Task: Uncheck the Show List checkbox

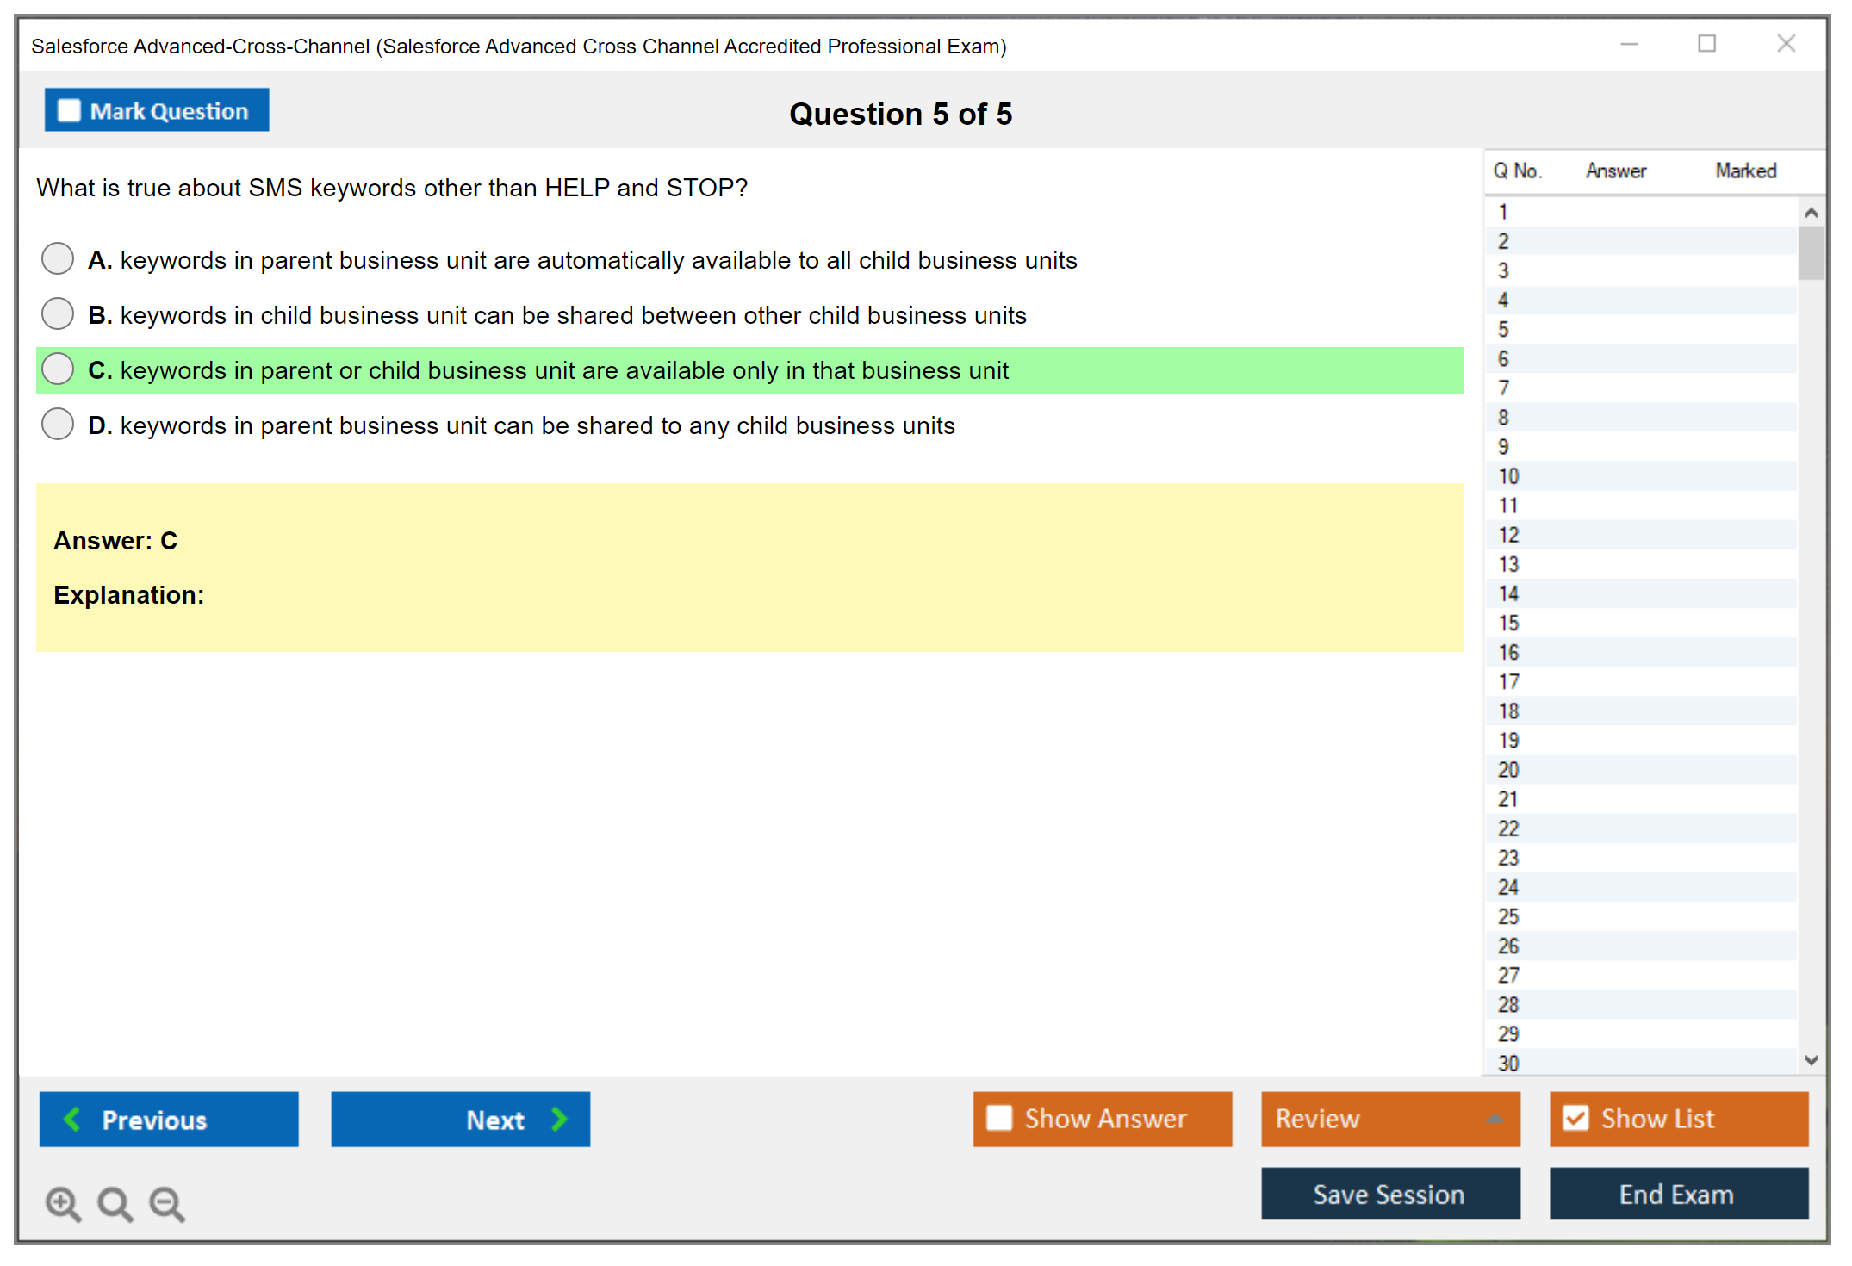Action: click(x=1575, y=1118)
